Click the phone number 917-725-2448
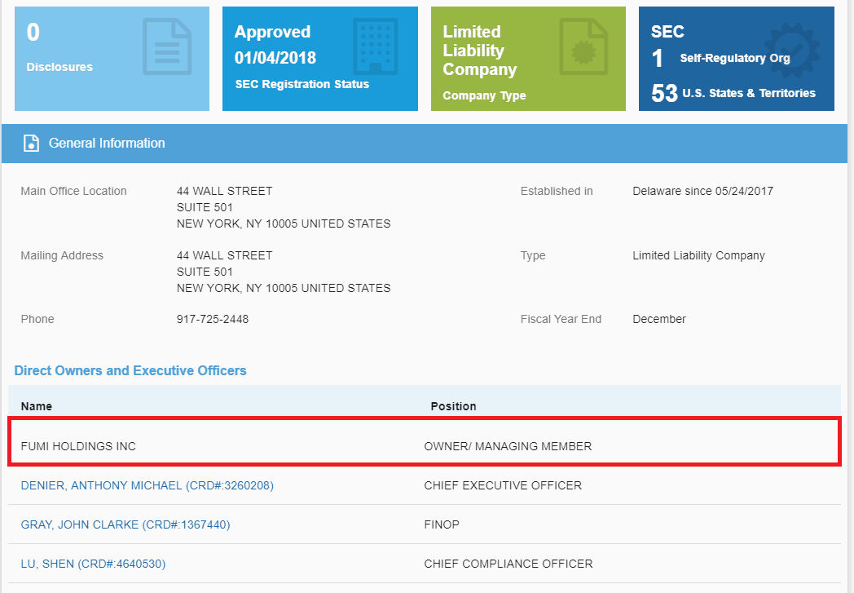Screen dimensions: 854x593 click(213, 319)
